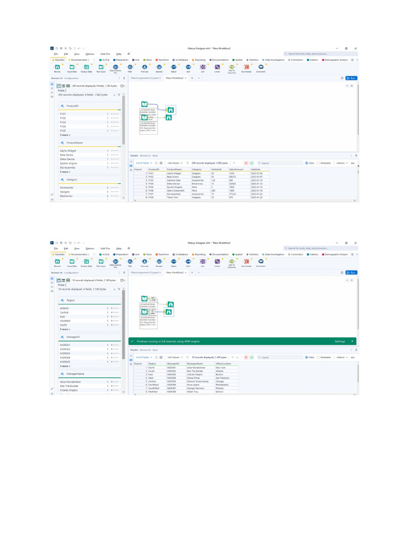Select the Input Data icon in the lower window's toolbar
The image size is (409, 545).
point(72,262)
